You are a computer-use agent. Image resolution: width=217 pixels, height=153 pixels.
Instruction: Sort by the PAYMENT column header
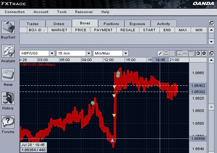point(103,30)
